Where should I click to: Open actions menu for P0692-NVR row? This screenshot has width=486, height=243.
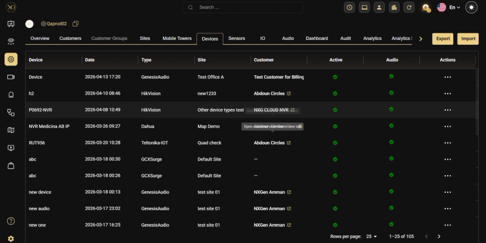pos(448,110)
